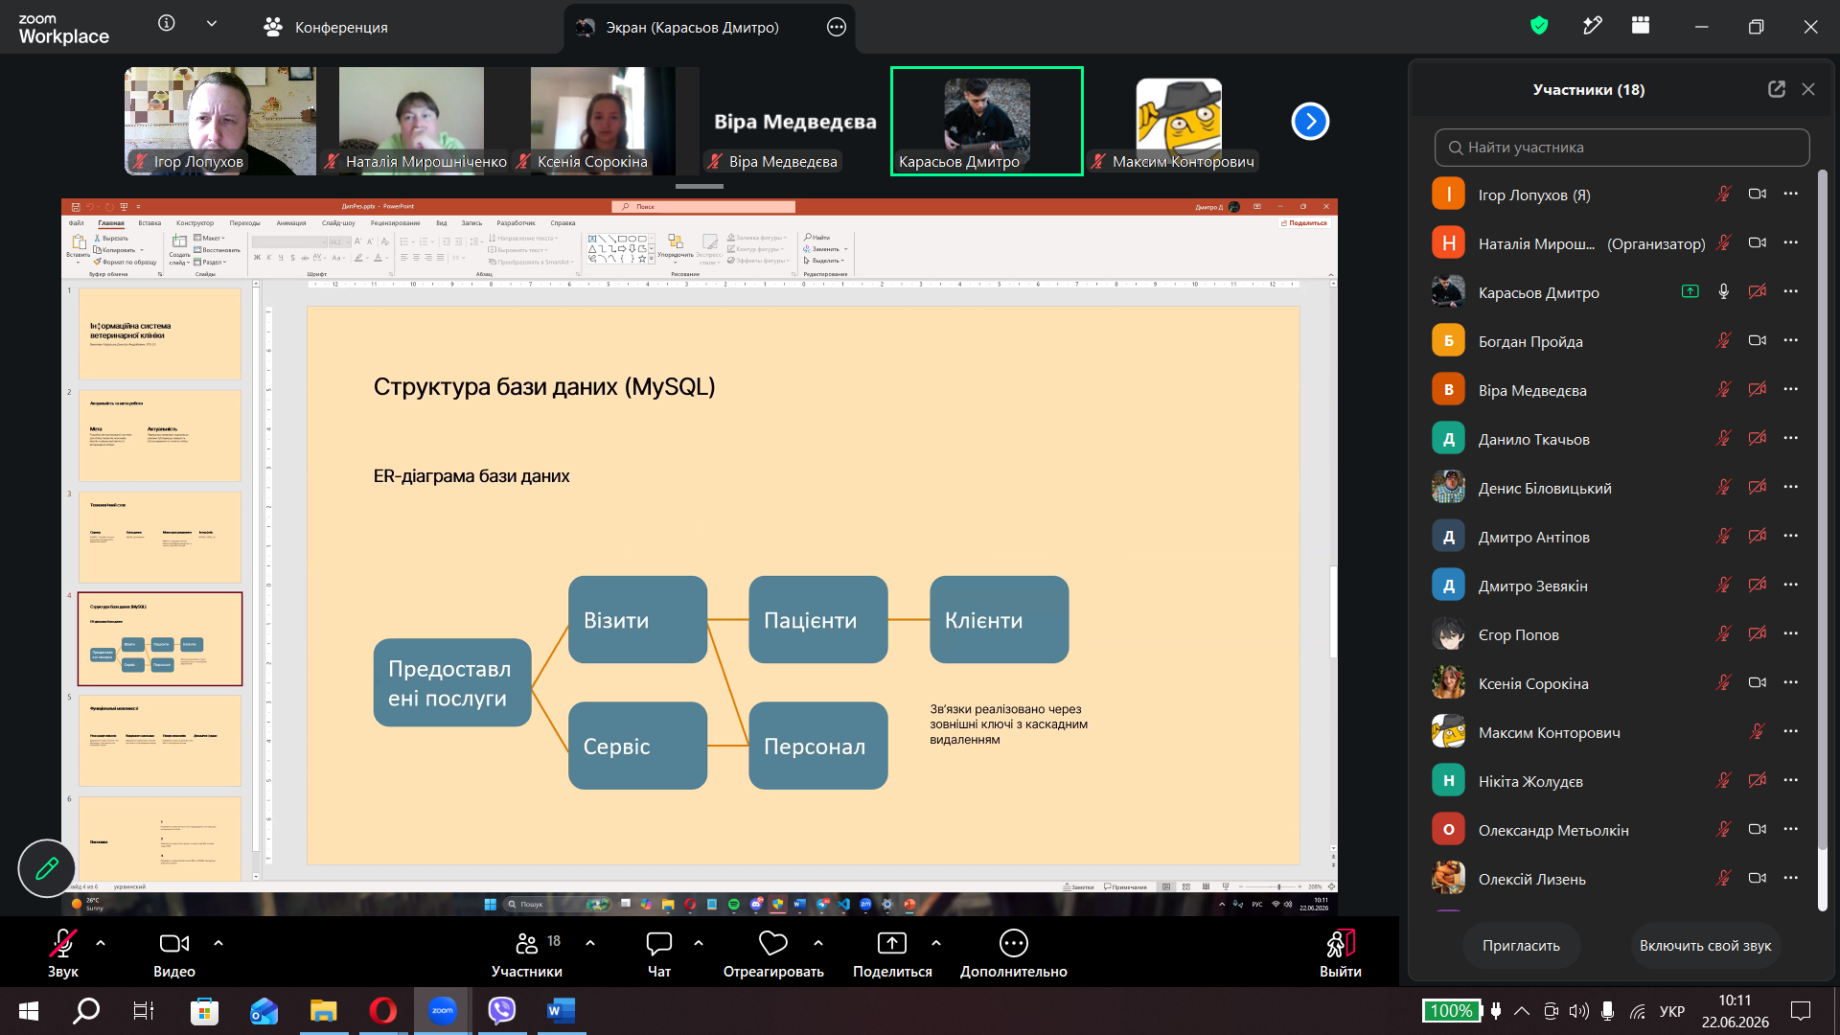Toggle mute for Віра Медведєва in list
Image resolution: width=1840 pixels, height=1035 pixels.
pos(1723,390)
